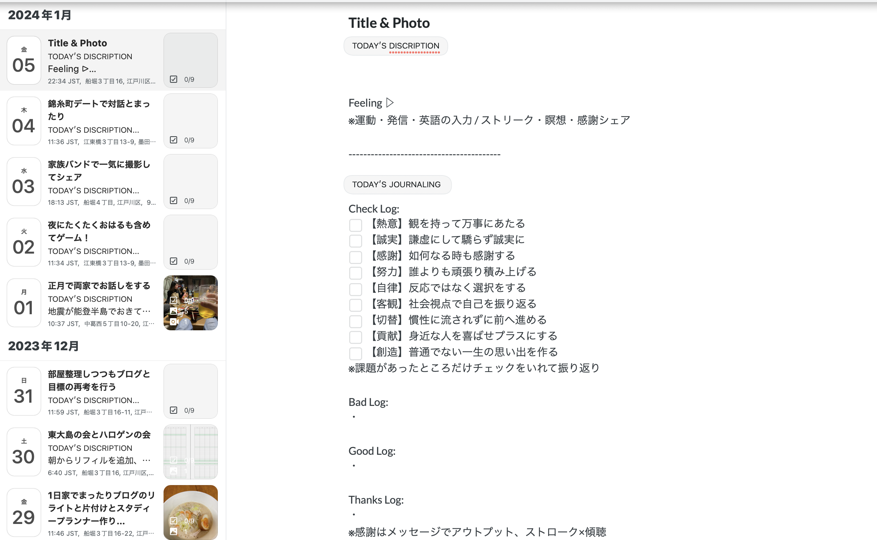Click the Feeling disclosure triangle
This screenshot has height=540, width=877.
pos(390,103)
